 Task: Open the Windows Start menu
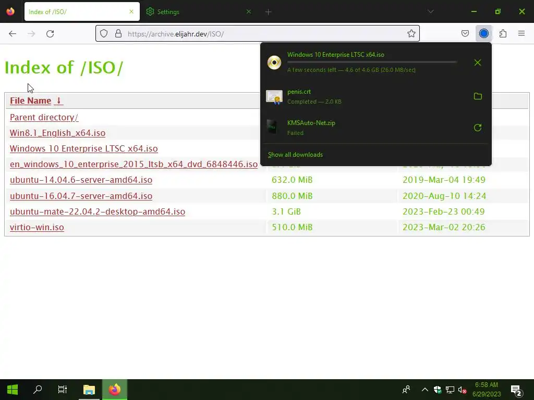click(x=13, y=390)
